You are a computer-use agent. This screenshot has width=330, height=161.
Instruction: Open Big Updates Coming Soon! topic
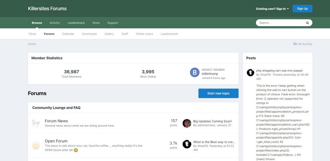coord(212,121)
